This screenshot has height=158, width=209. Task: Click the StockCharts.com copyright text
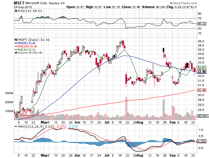(183, 3)
